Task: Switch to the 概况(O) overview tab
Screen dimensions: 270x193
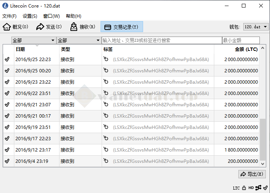Action: (16, 27)
